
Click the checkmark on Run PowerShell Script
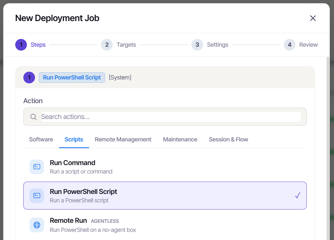(x=298, y=196)
